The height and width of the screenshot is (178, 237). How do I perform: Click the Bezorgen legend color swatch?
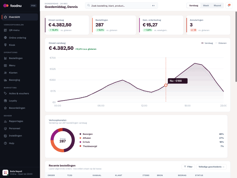point(80,134)
